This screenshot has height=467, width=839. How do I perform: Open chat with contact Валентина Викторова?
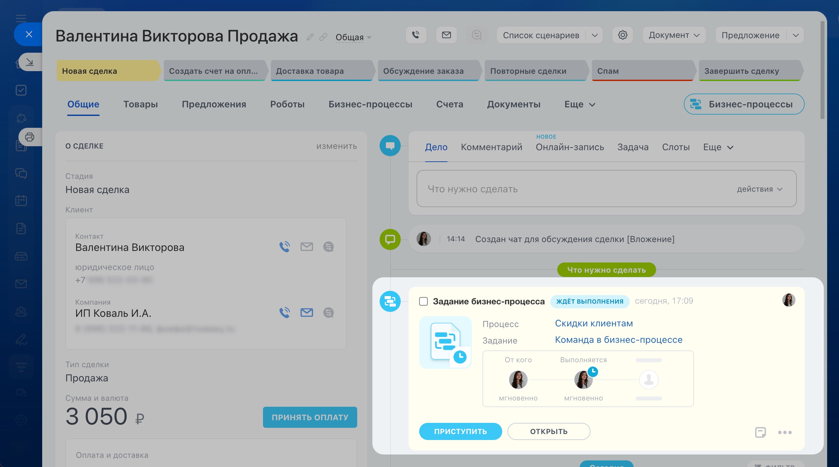pyautogui.click(x=328, y=247)
